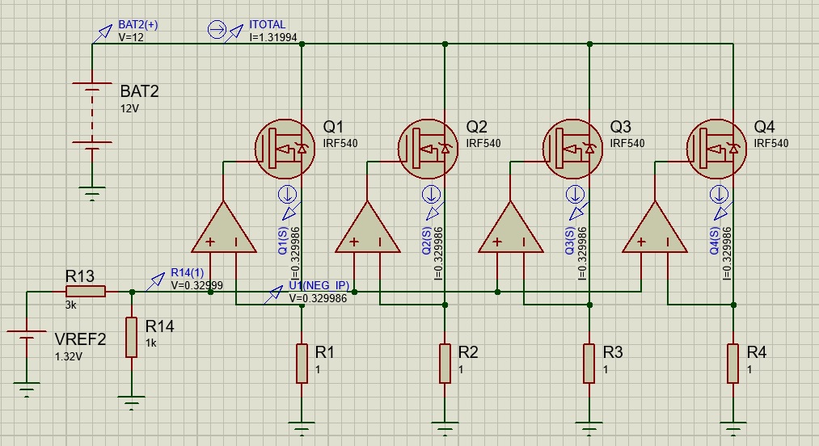
Task: Click the 12V battery value
Action: coord(129,108)
